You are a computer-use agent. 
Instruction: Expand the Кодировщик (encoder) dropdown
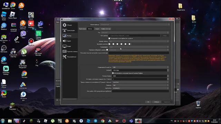pyautogui.click(x=138, y=47)
